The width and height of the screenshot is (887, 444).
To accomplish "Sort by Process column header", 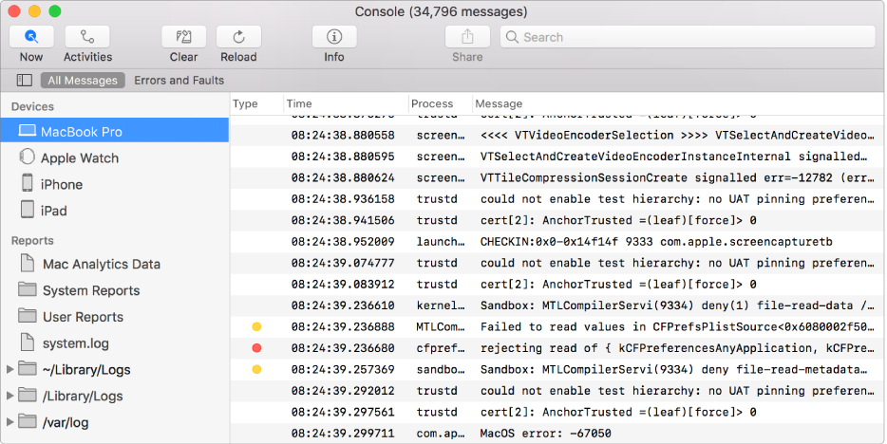I will [438, 103].
